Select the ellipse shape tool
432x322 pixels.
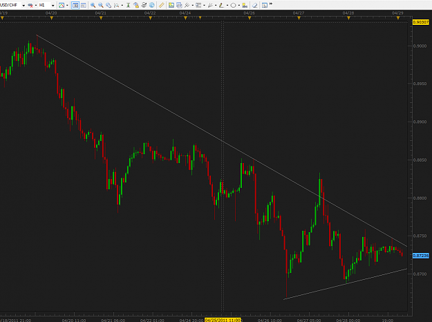[x=233, y=6]
